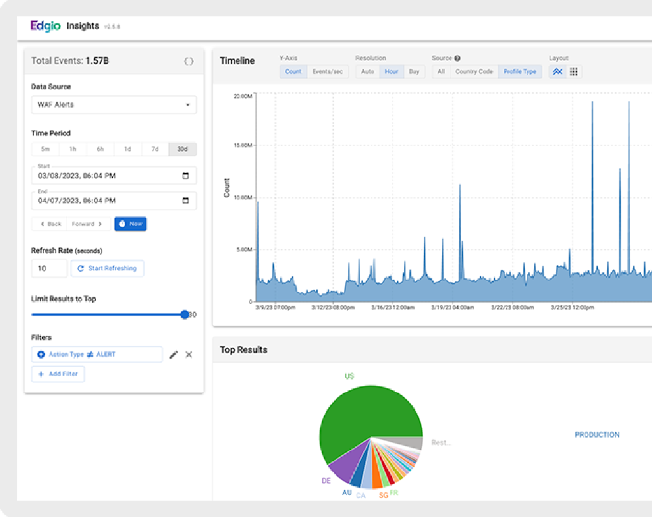Open the End date calendar picker
This screenshot has width=652, height=517.
(185, 201)
